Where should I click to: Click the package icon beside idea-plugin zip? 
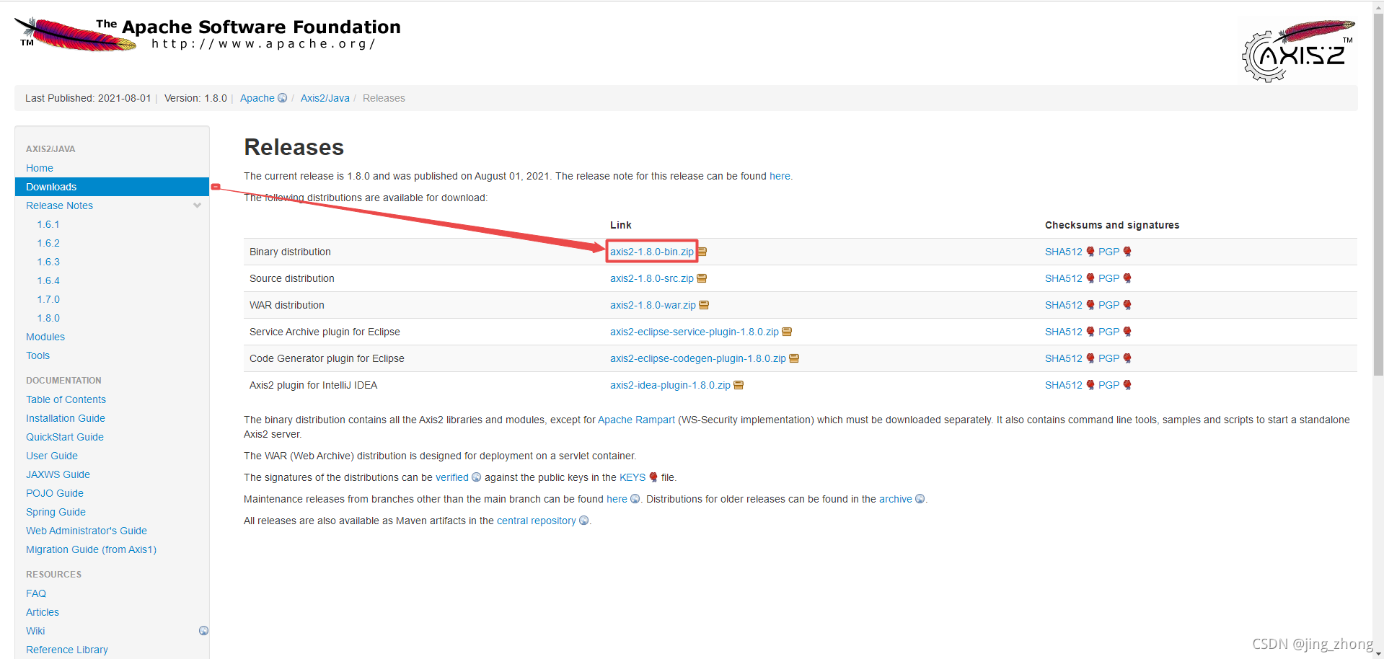point(739,385)
